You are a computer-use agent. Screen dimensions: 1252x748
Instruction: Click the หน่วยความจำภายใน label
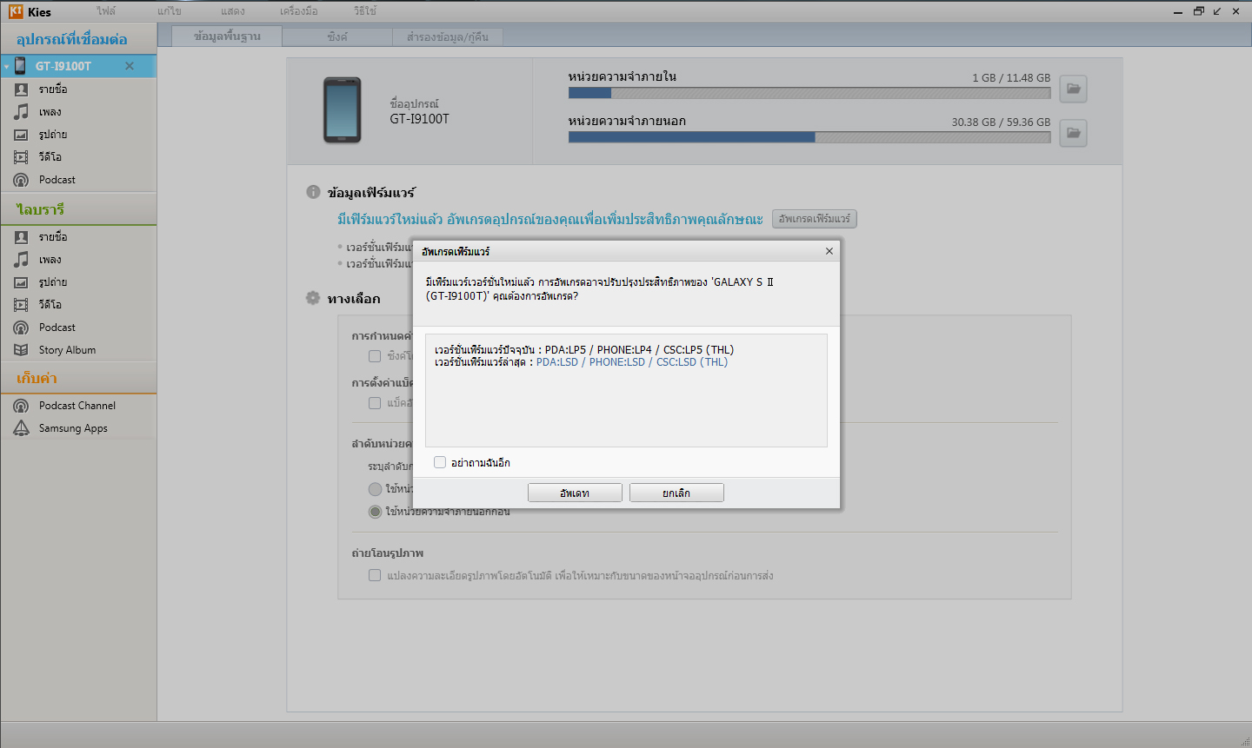623,76
